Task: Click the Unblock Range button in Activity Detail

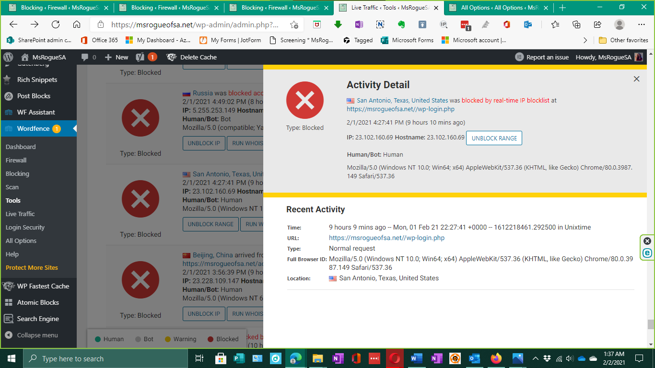Action: (x=494, y=138)
